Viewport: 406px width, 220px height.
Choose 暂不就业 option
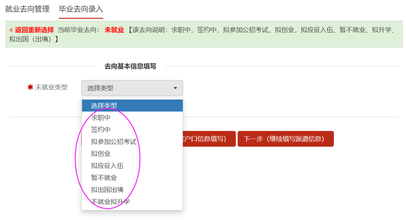132,178
